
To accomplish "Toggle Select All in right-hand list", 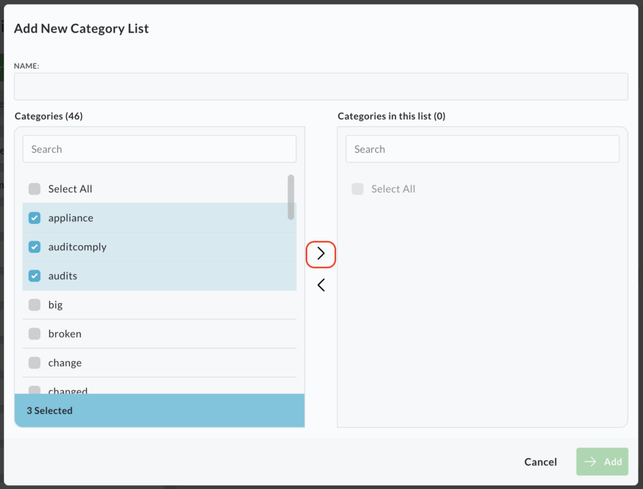I will coord(357,189).
